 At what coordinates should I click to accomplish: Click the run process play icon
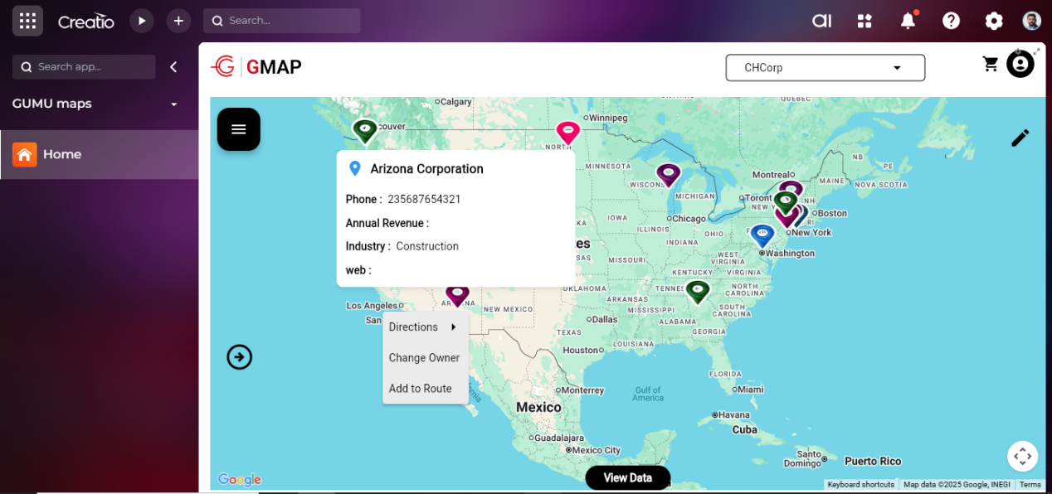pyautogui.click(x=142, y=21)
